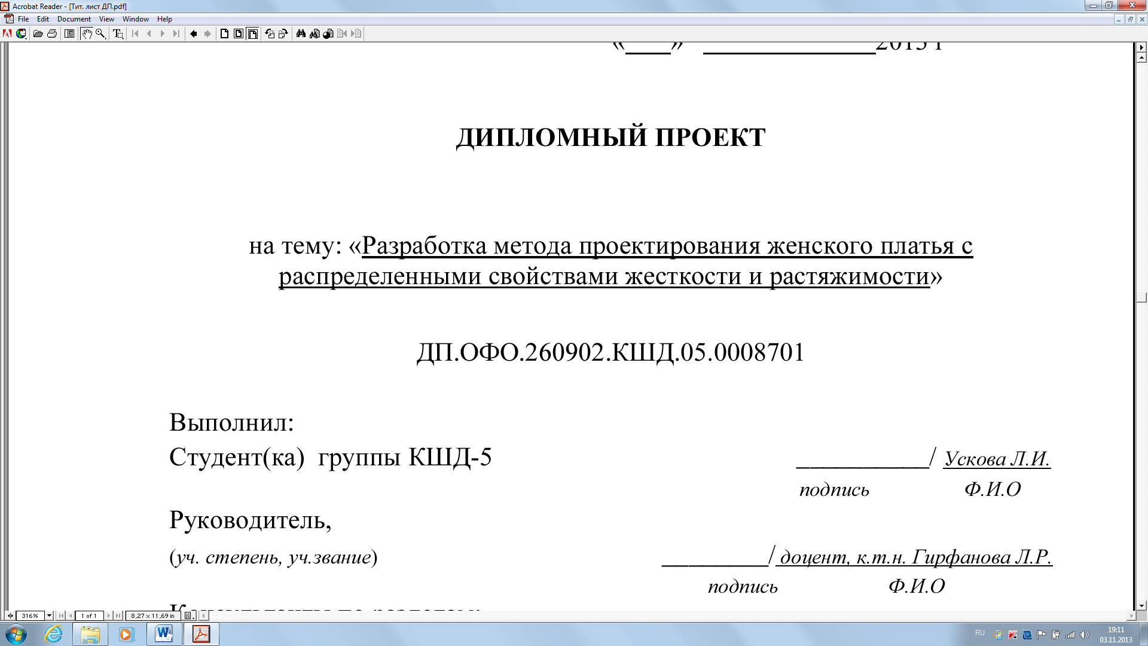Open the Windows Start button

click(16, 634)
